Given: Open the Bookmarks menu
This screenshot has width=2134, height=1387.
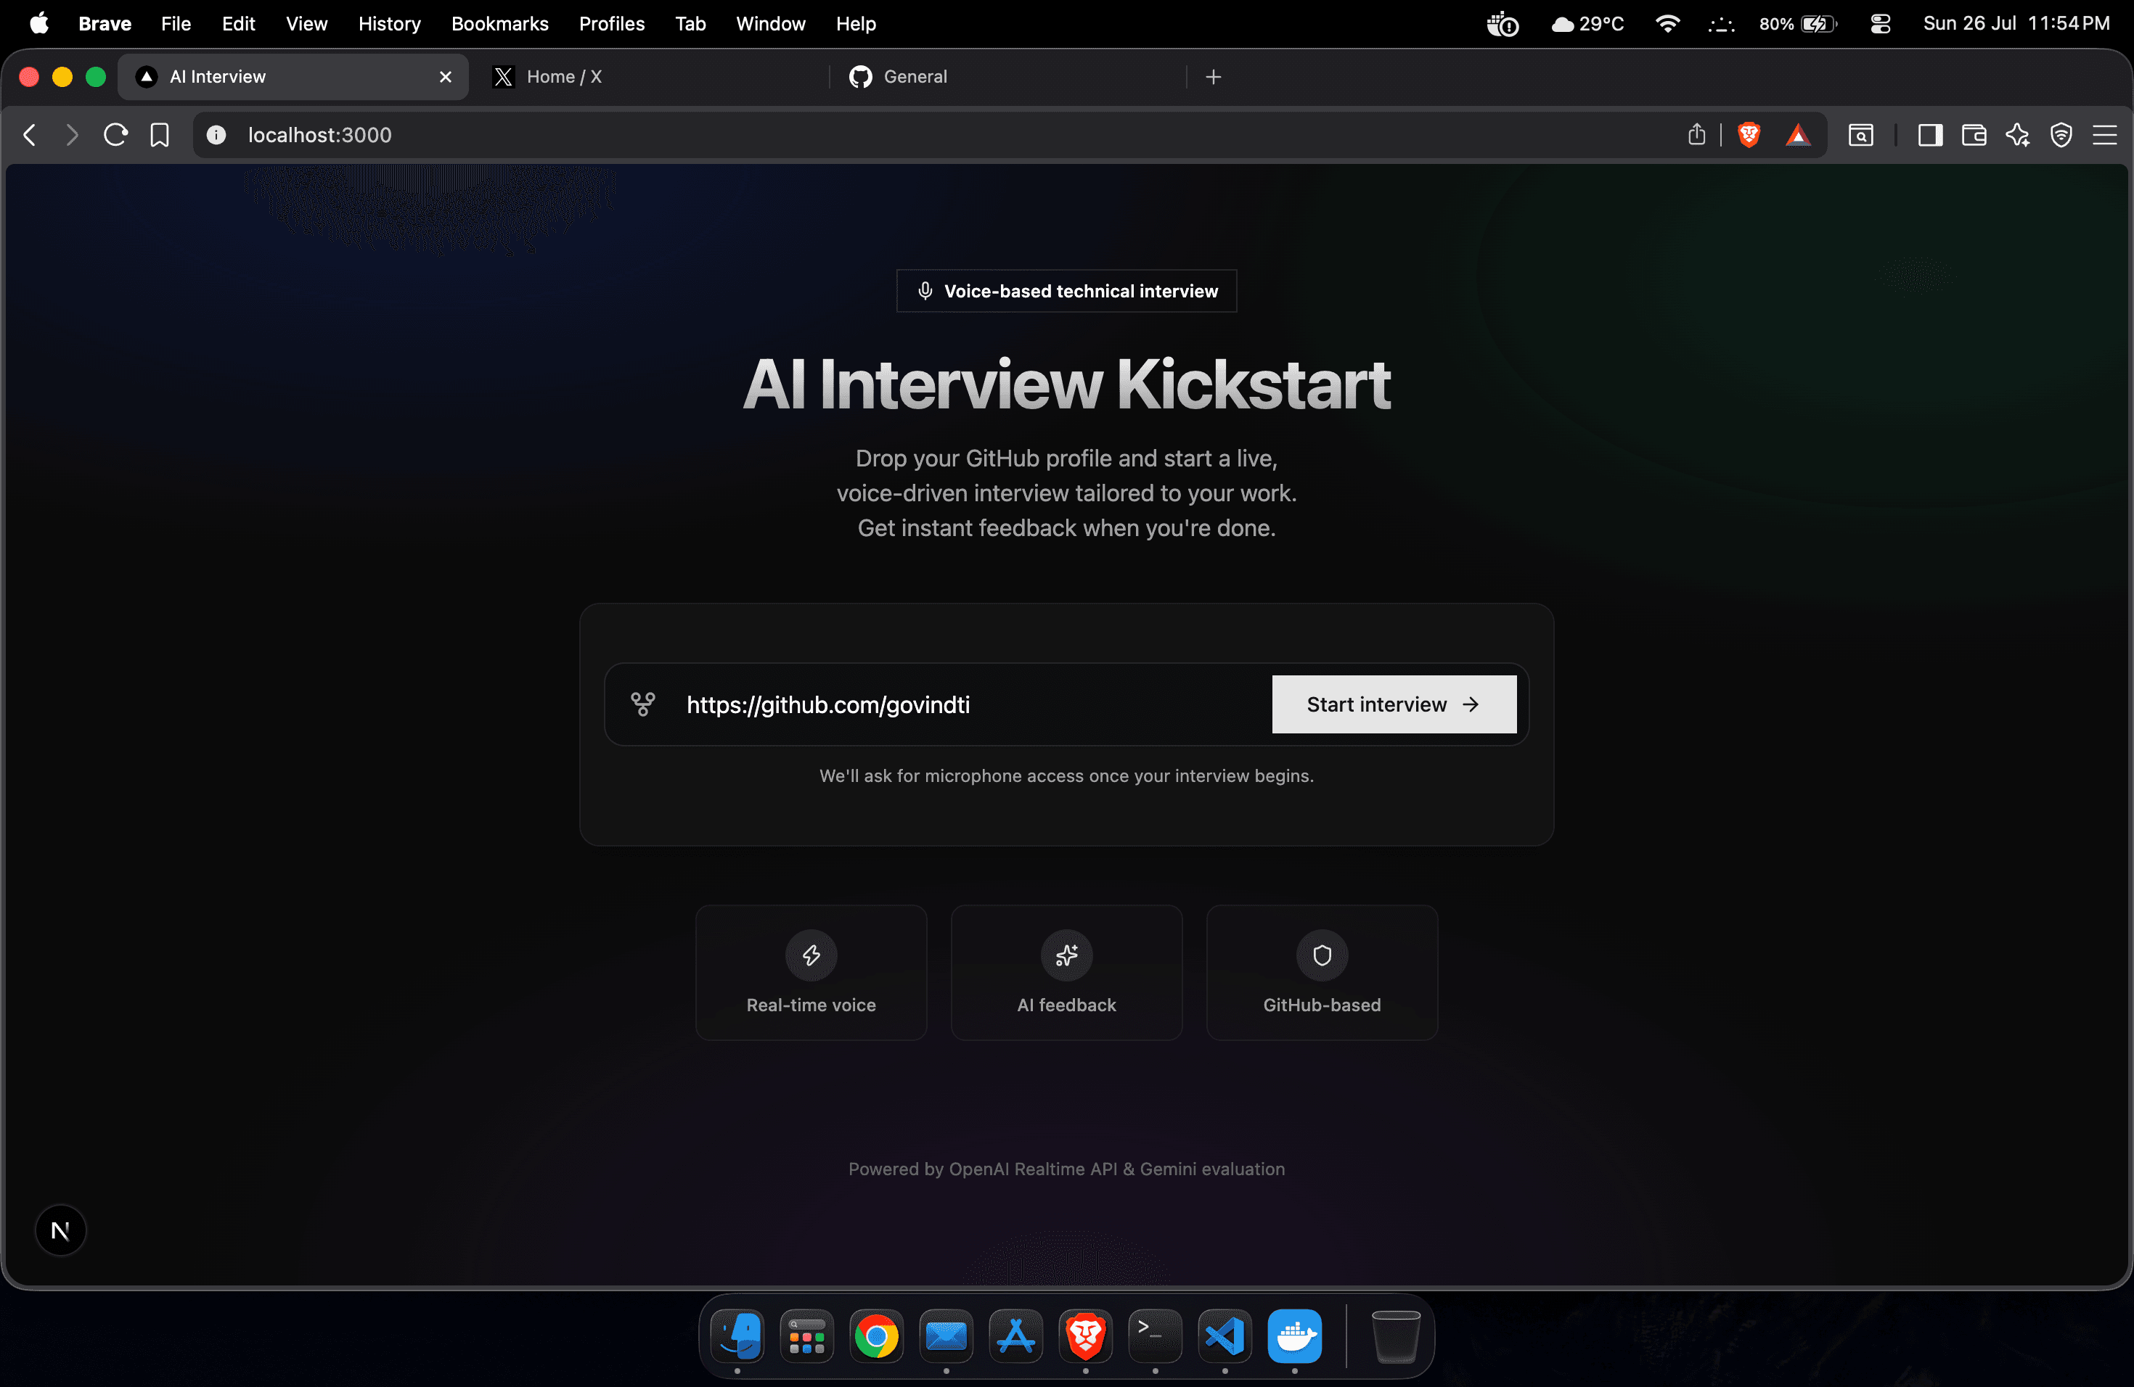Looking at the screenshot, I should (499, 23).
